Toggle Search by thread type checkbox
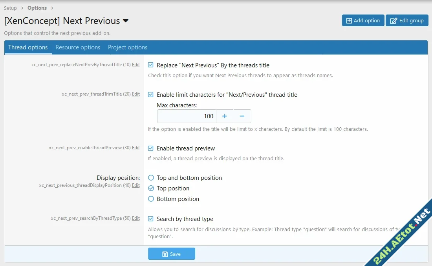 [x=151, y=219]
